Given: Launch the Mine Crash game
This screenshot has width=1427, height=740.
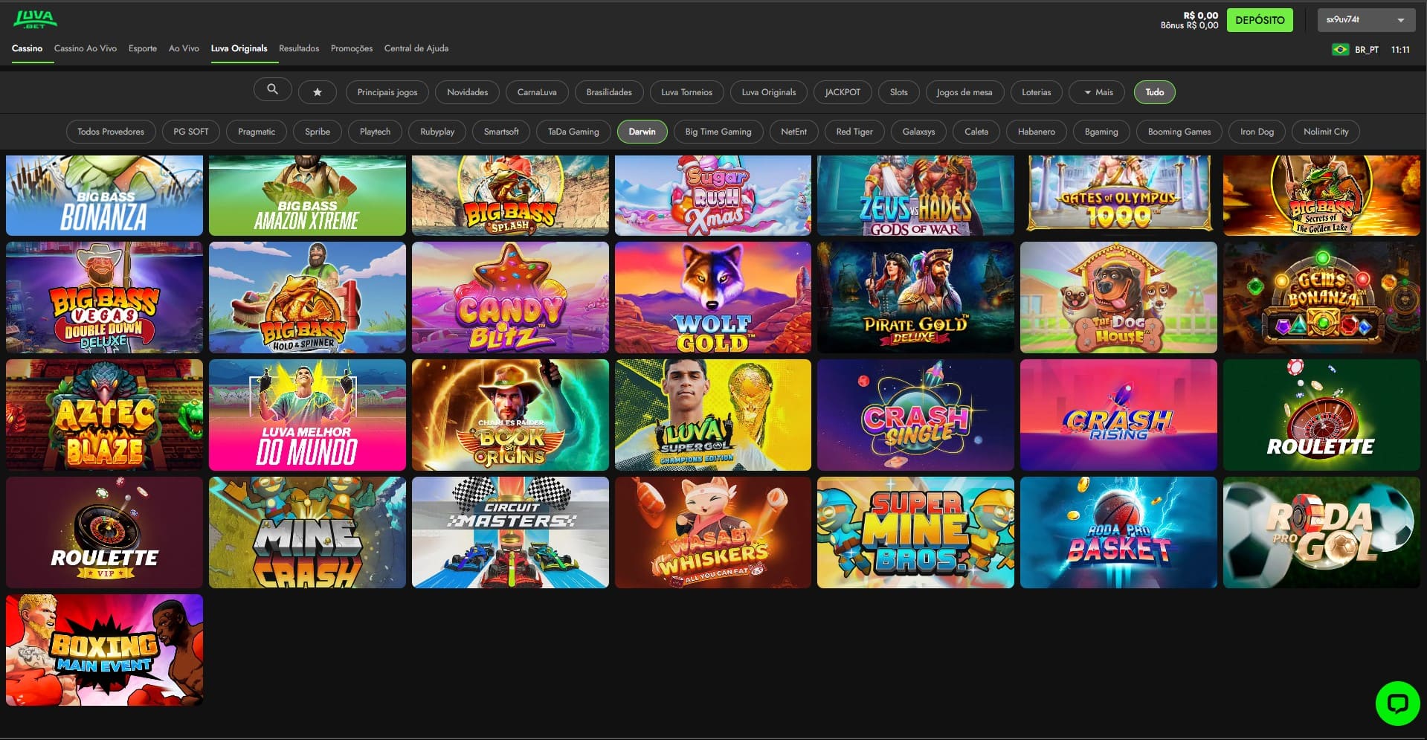Looking at the screenshot, I should click(x=307, y=533).
